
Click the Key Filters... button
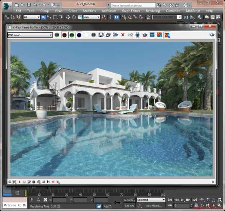coord(154,206)
